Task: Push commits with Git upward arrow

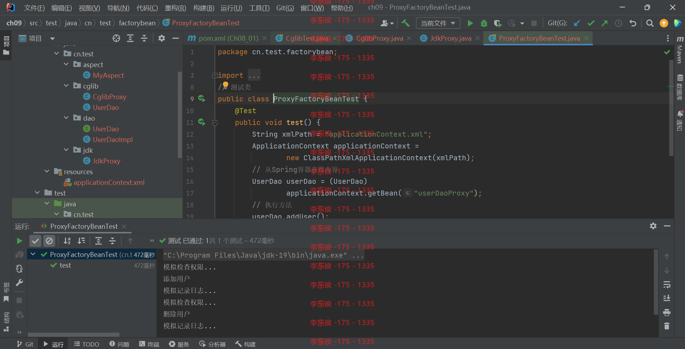Action: point(604,23)
